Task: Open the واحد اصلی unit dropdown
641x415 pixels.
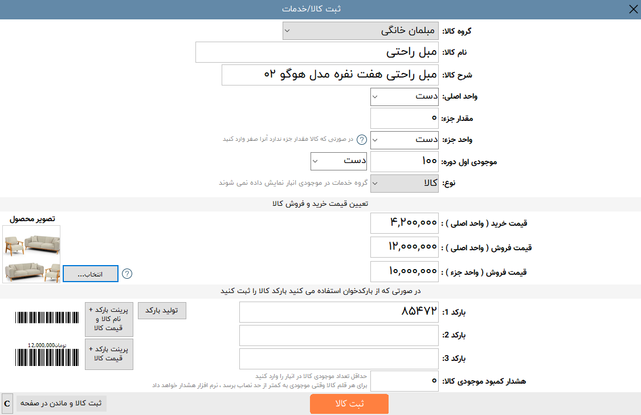Action: (405, 97)
